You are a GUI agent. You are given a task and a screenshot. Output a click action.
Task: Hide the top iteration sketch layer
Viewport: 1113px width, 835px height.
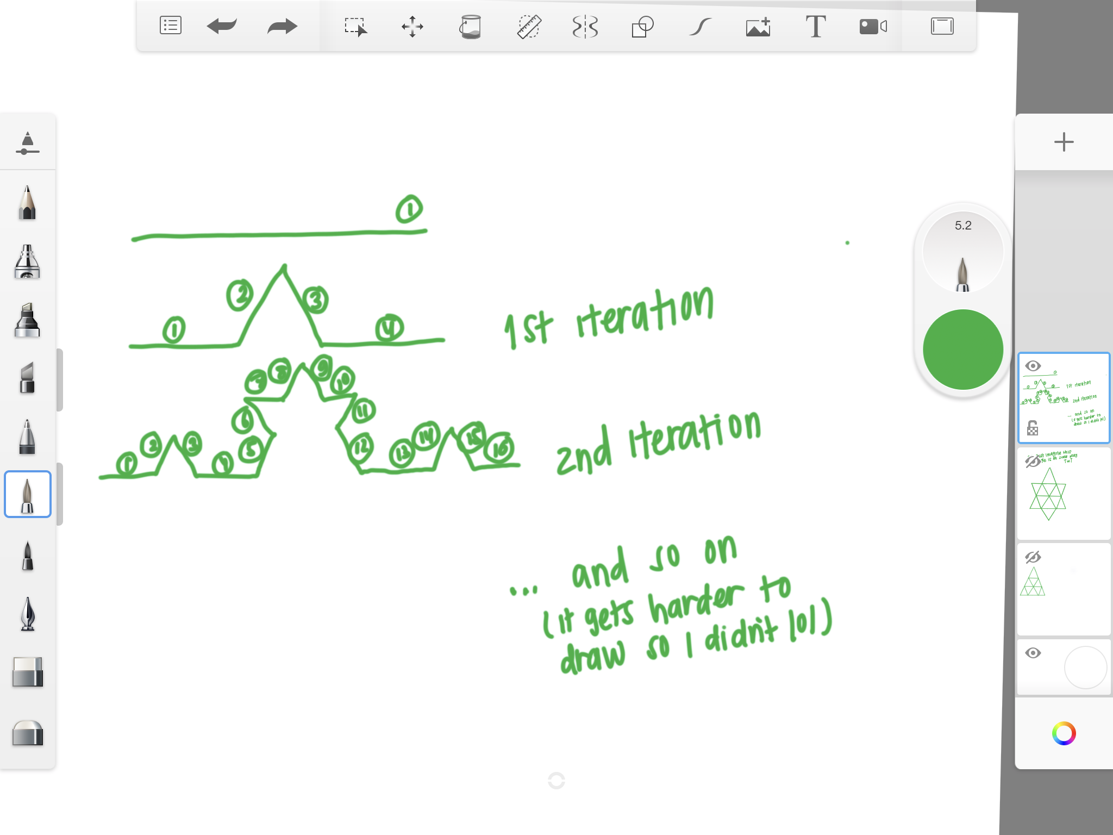tap(1033, 366)
